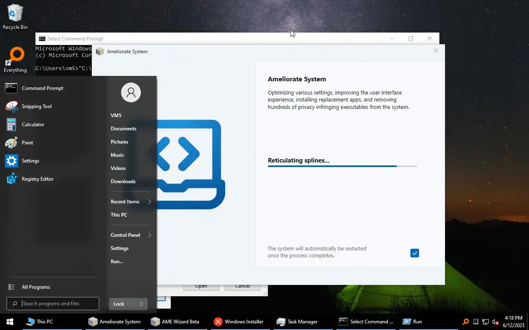The width and height of the screenshot is (529, 330).
Task: Click Search programs and files field
Action: coord(53,304)
